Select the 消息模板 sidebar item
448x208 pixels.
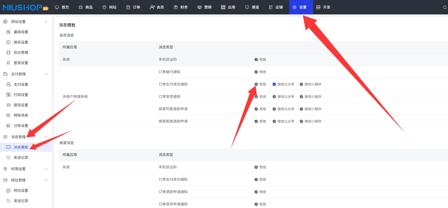pos(21,147)
